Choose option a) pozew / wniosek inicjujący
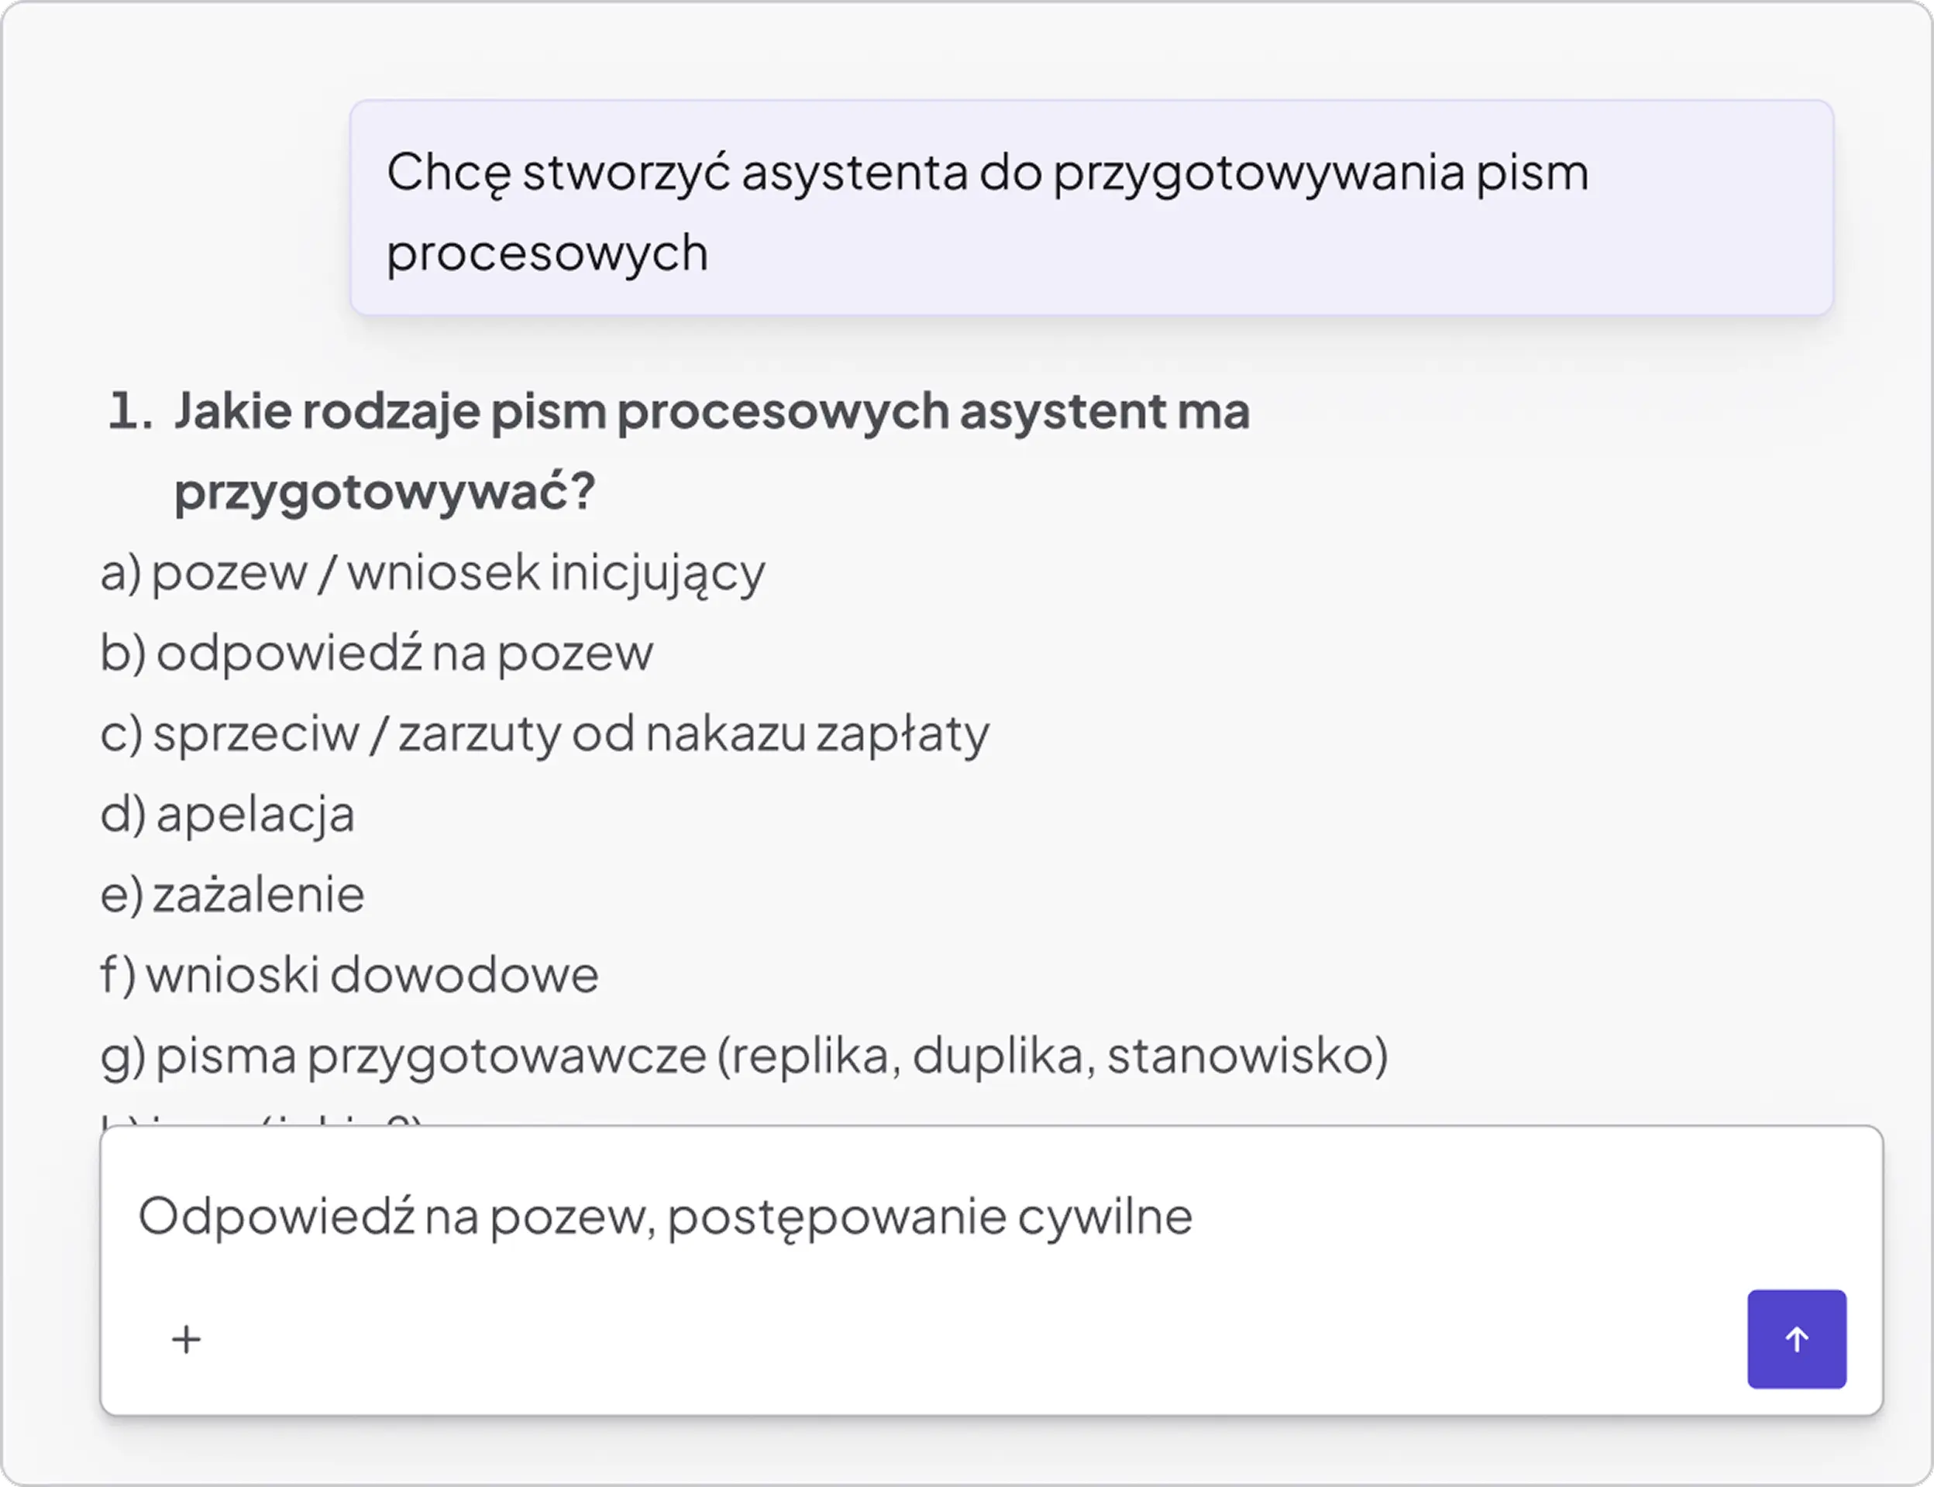 [x=432, y=572]
